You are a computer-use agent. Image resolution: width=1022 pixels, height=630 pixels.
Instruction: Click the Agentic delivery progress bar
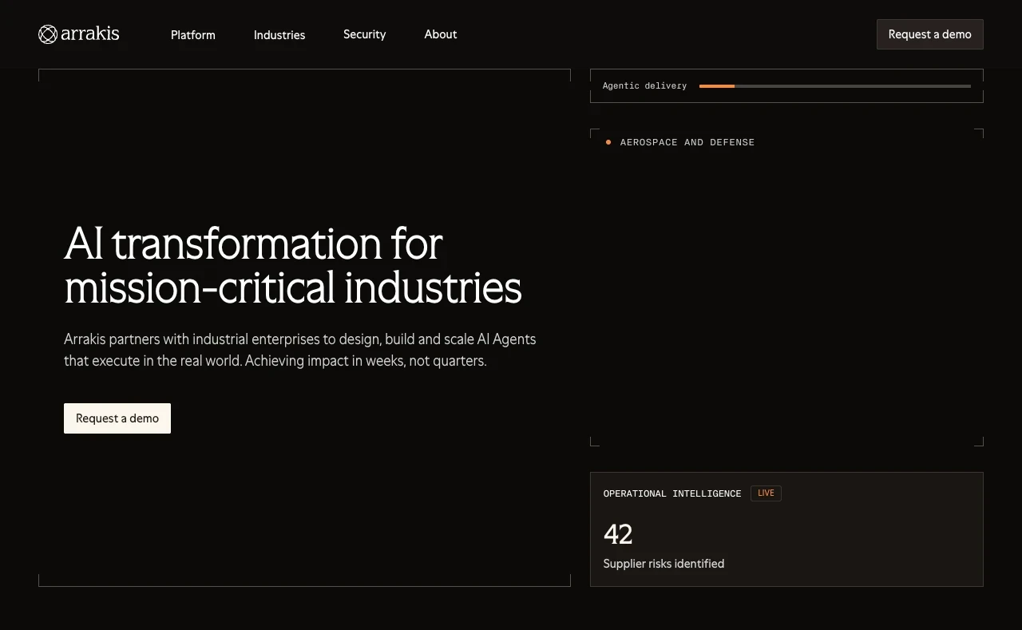coord(835,86)
